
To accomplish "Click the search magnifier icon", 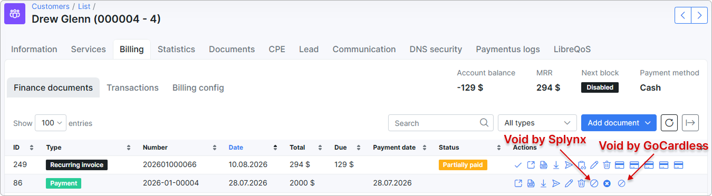I will 484,123.
